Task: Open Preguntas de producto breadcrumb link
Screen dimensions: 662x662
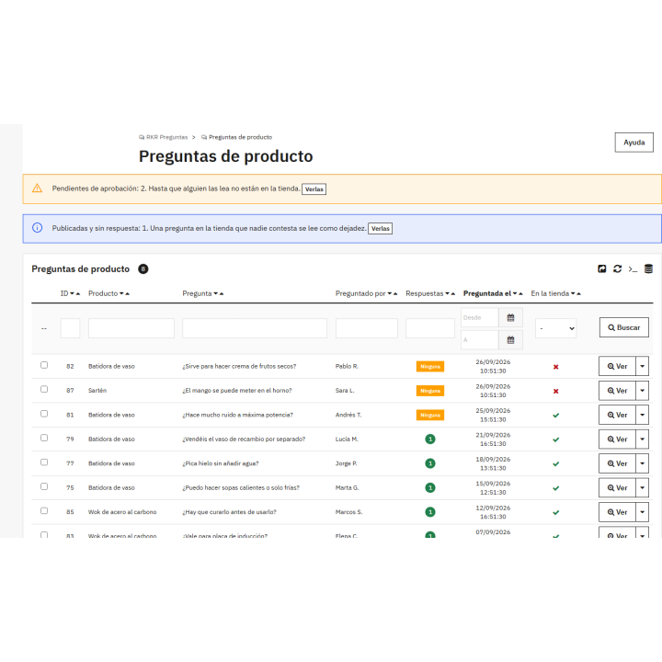Action: [236, 137]
